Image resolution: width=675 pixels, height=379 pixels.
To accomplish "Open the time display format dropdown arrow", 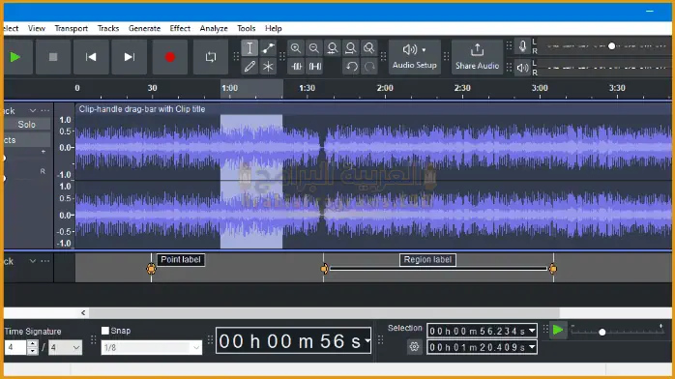I will click(367, 340).
